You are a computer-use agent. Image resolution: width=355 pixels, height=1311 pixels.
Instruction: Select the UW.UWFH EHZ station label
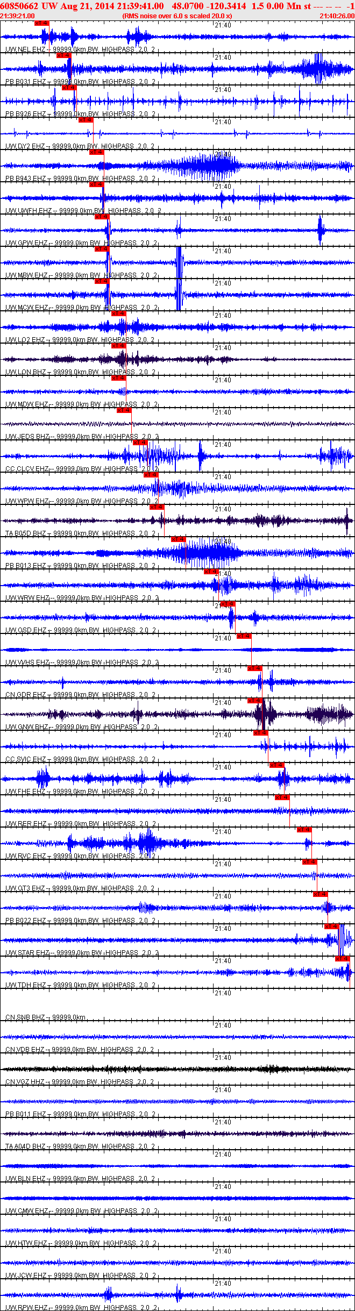coord(29,211)
